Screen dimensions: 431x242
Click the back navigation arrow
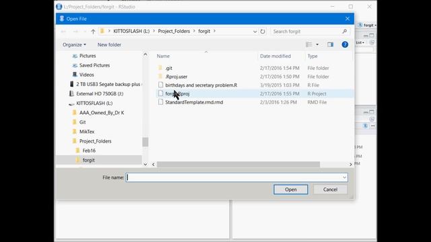point(63,32)
